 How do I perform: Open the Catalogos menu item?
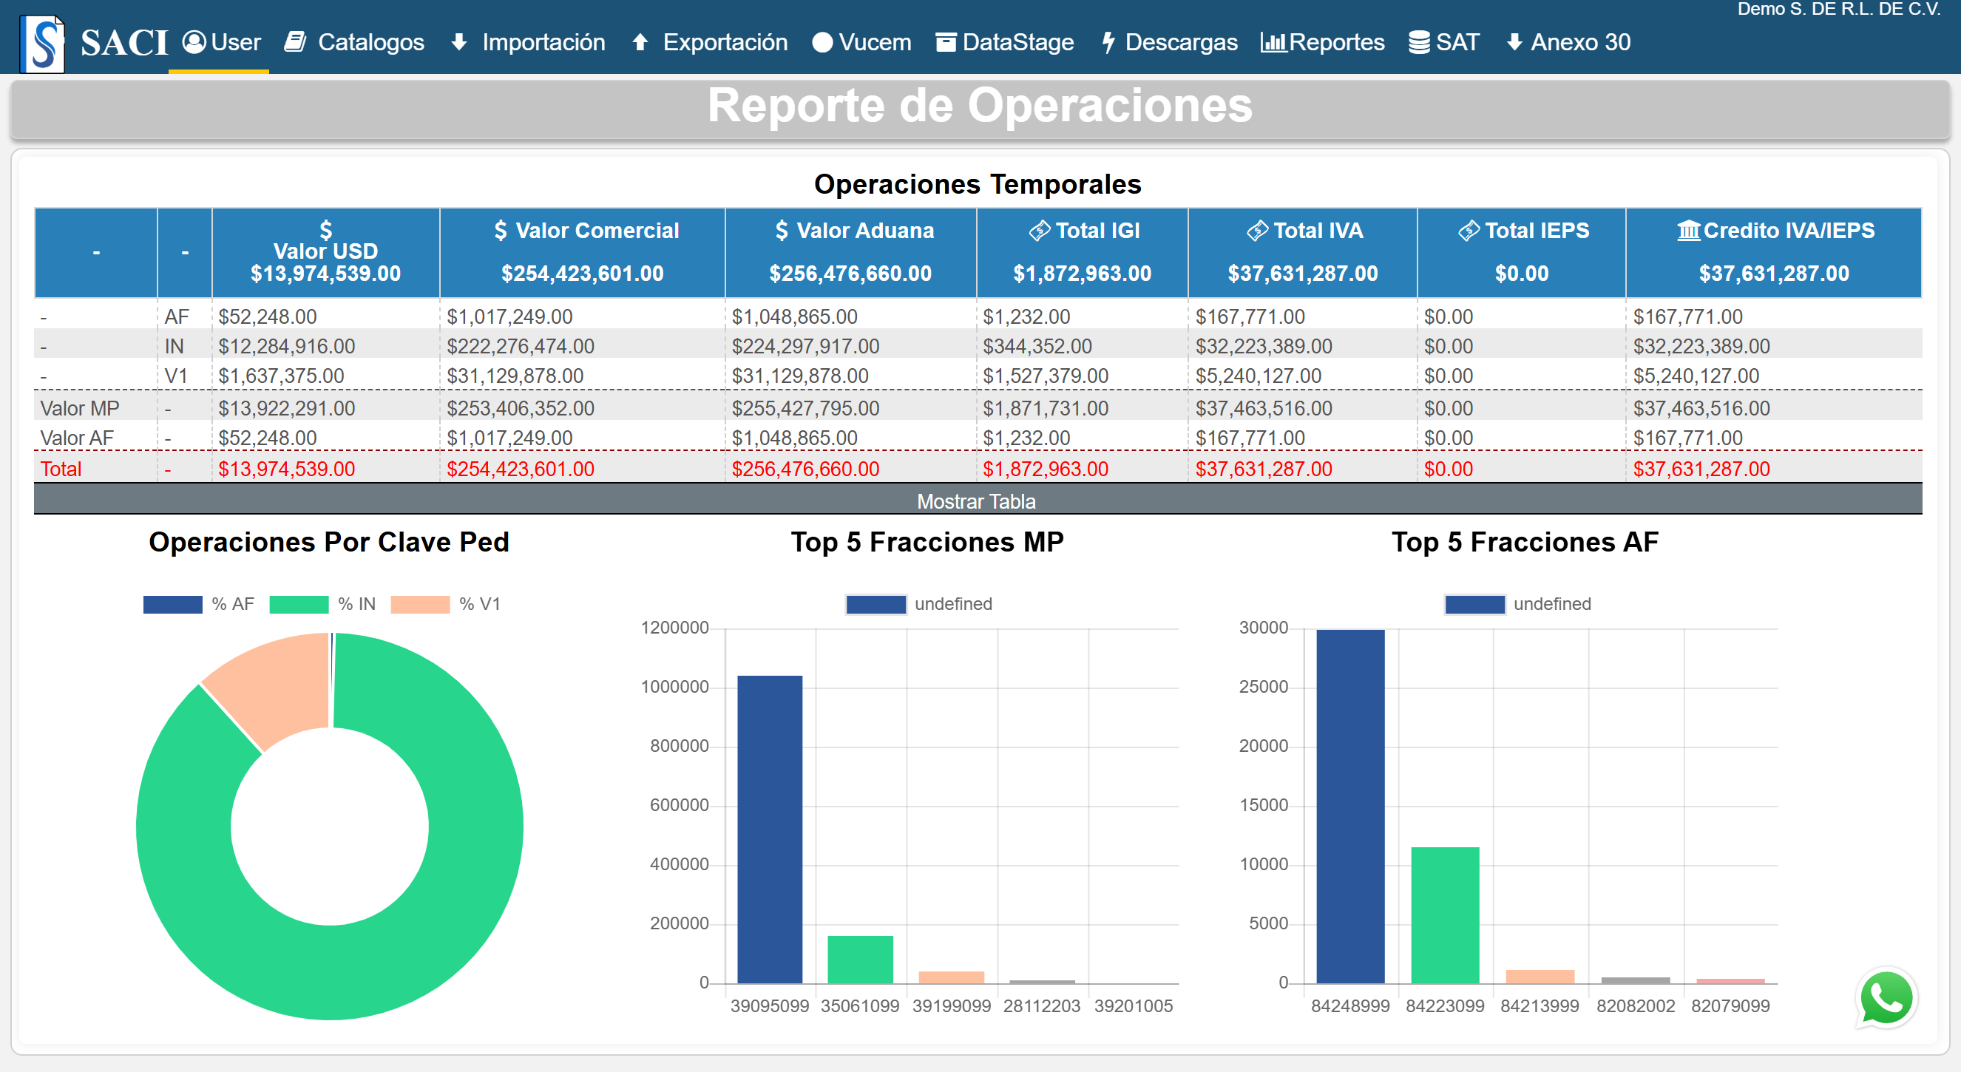point(370,42)
